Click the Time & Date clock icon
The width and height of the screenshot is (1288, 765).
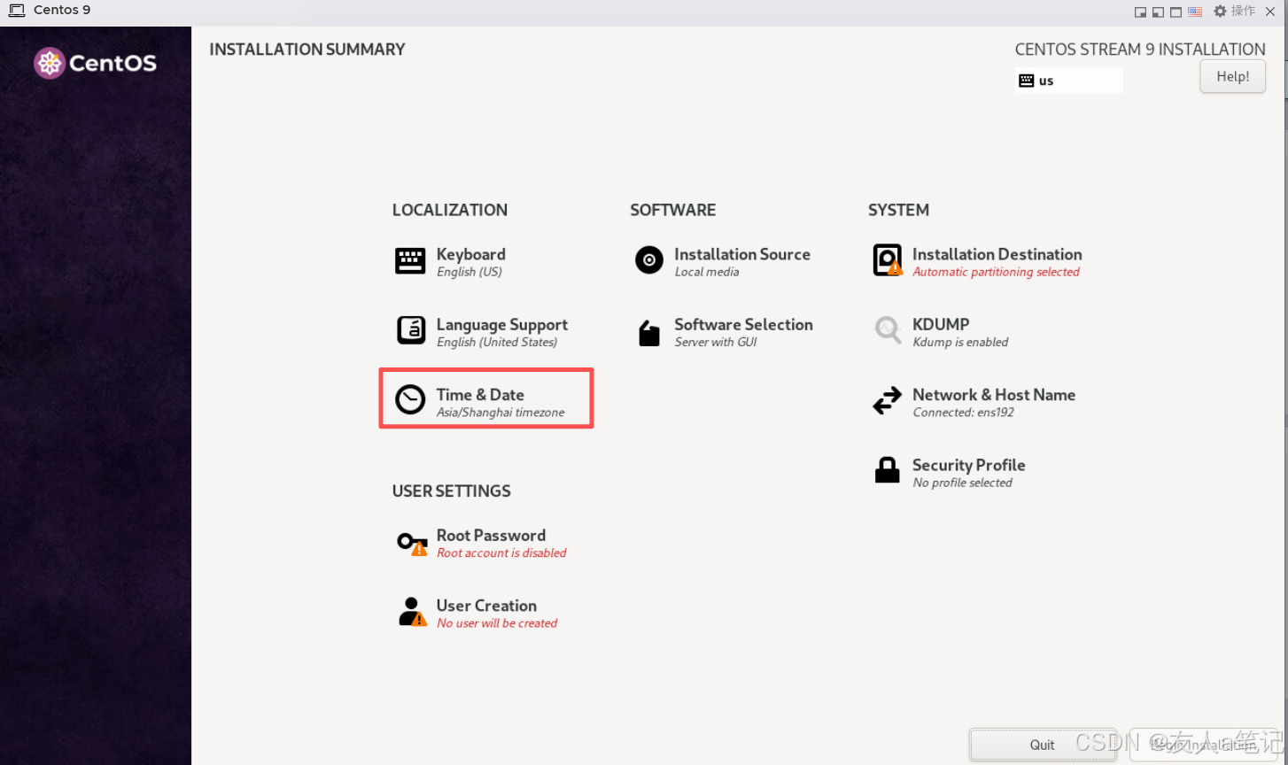click(410, 400)
